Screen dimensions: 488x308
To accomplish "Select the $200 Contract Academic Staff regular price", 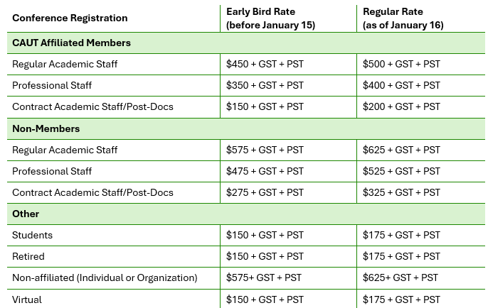I will [401, 106].
